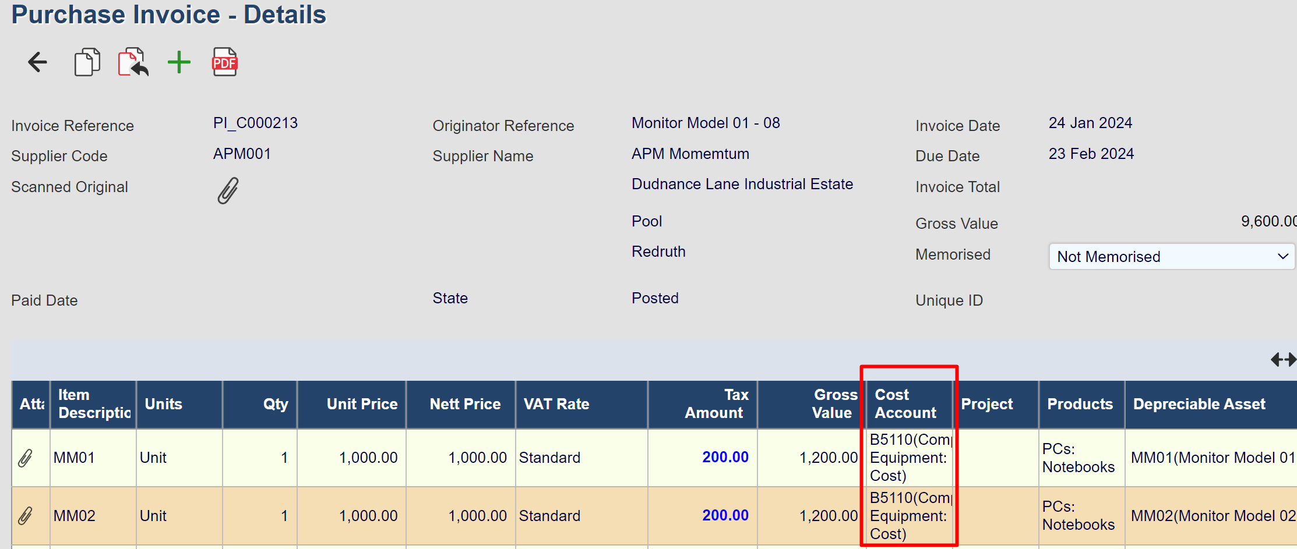The image size is (1297, 549).
Task: Click the Unit Price column header
Action: click(x=362, y=404)
